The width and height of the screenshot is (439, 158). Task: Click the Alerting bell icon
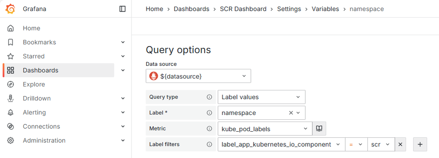(x=11, y=112)
